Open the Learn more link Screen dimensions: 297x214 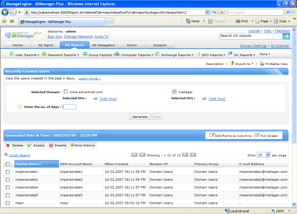point(90,78)
